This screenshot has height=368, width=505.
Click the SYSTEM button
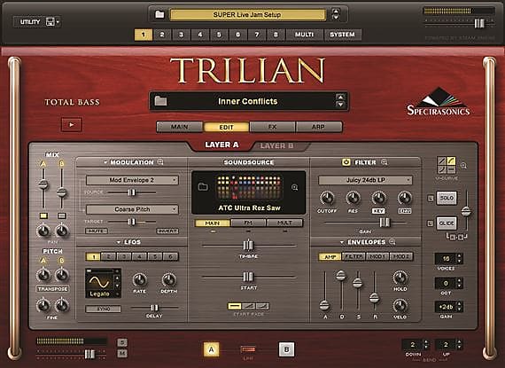click(x=342, y=35)
